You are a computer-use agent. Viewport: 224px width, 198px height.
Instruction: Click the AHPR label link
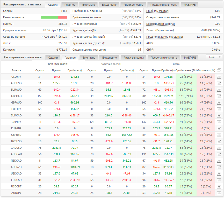150,43
